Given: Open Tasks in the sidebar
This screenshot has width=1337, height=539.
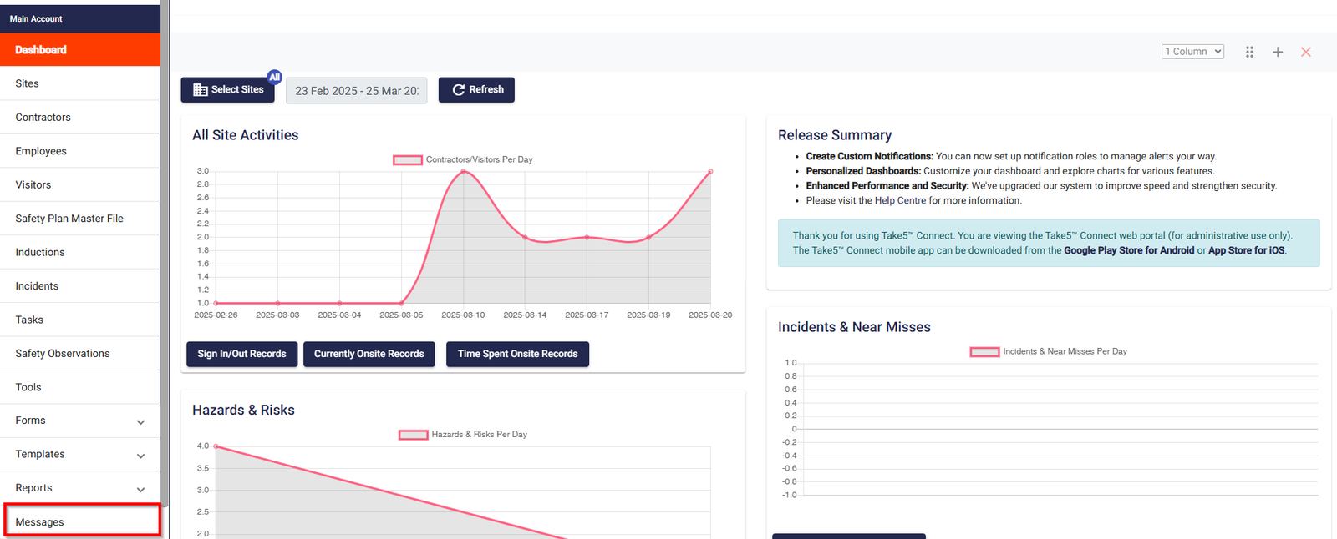Looking at the screenshot, I should pos(80,320).
